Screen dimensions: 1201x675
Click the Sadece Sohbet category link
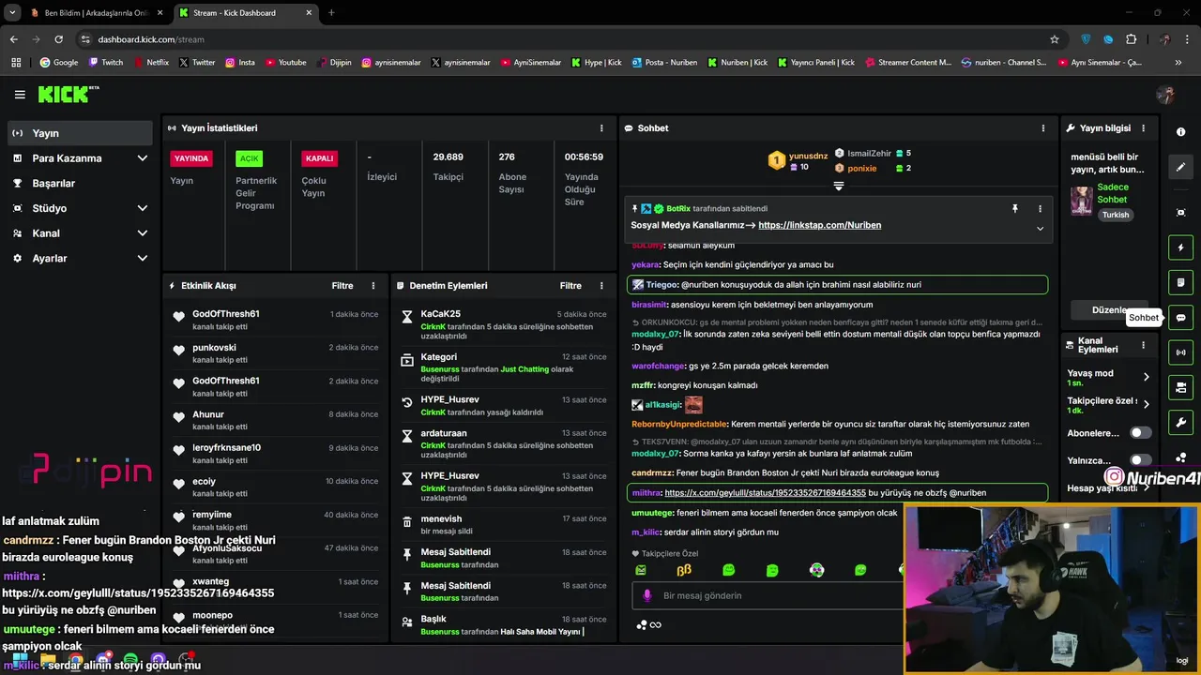[x=1113, y=193]
